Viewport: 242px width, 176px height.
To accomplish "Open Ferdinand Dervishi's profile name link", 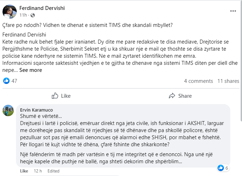I will tap(42, 8).
